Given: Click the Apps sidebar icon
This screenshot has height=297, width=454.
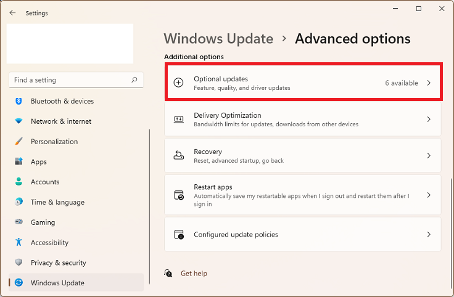Looking at the screenshot, I should [19, 161].
